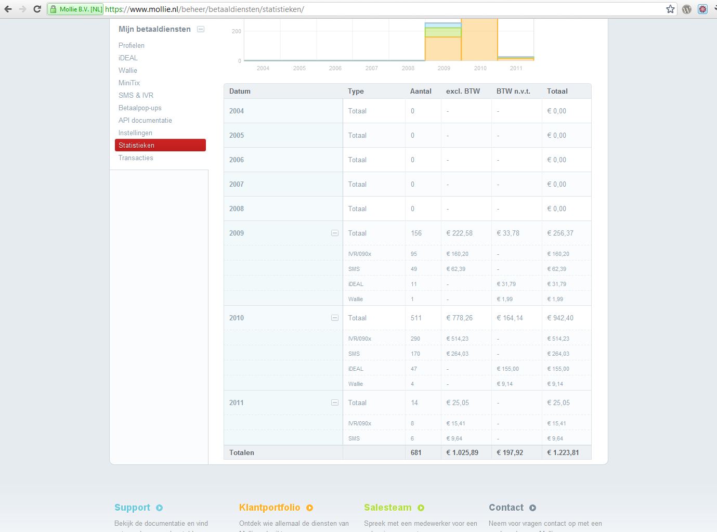Click the Totaal column header

(x=557, y=91)
